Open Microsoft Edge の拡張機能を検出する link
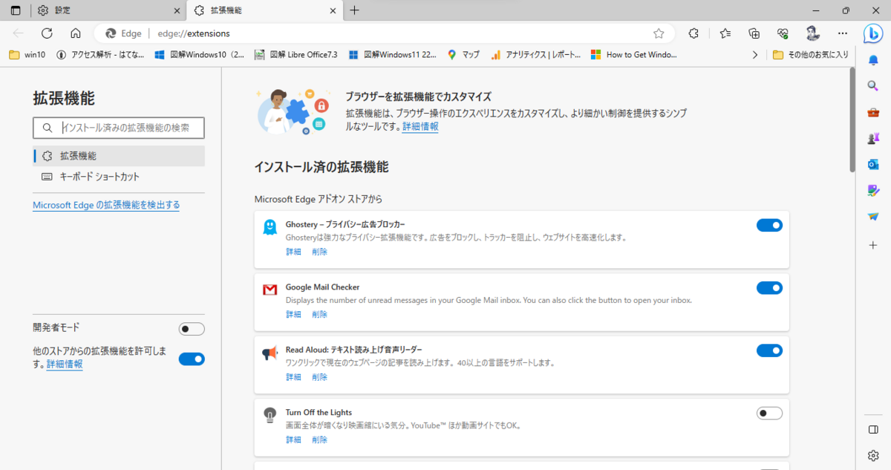 point(106,205)
